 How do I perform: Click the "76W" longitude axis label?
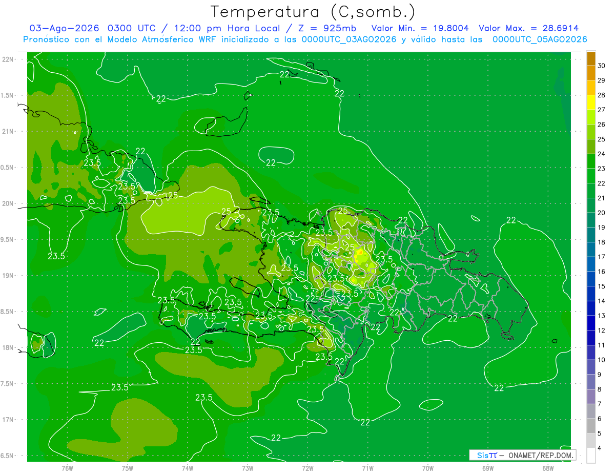click(x=67, y=468)
